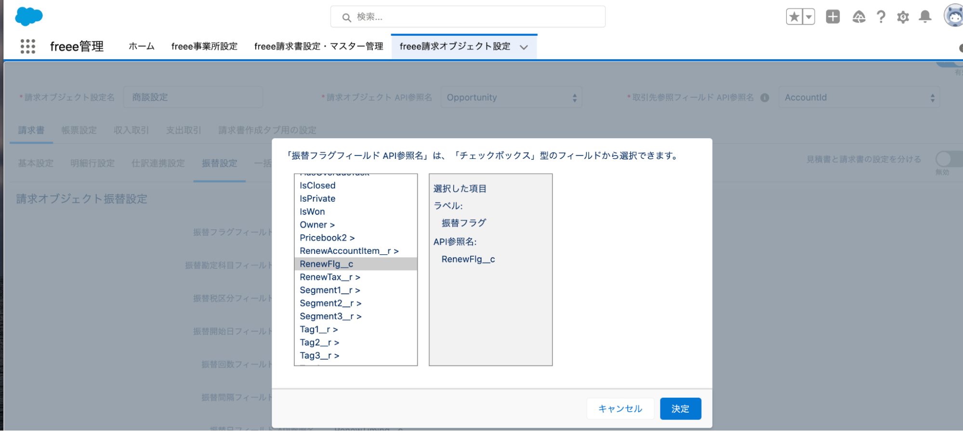Click the selected label 振替フラグ
Screen dimensions: 963x431
point(464,223)
